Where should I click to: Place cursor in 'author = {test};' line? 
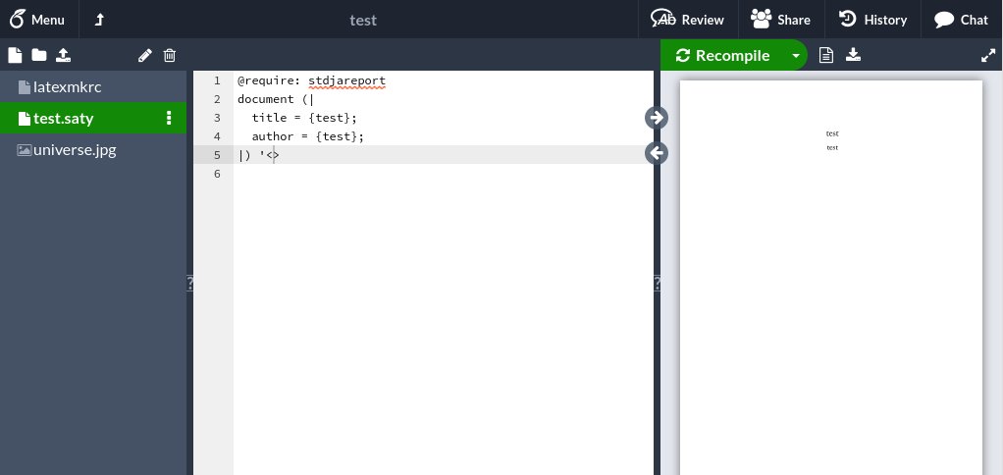(308, 136)
